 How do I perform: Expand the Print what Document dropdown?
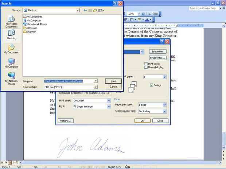tap(109, 101)
